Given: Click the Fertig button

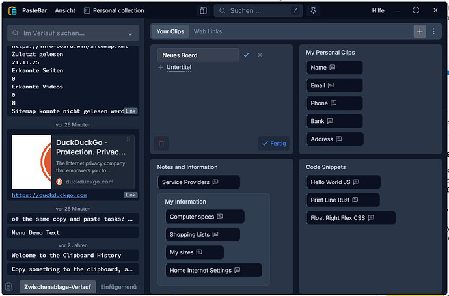Looking at the screenshot, I should click(x=274, y=143).
